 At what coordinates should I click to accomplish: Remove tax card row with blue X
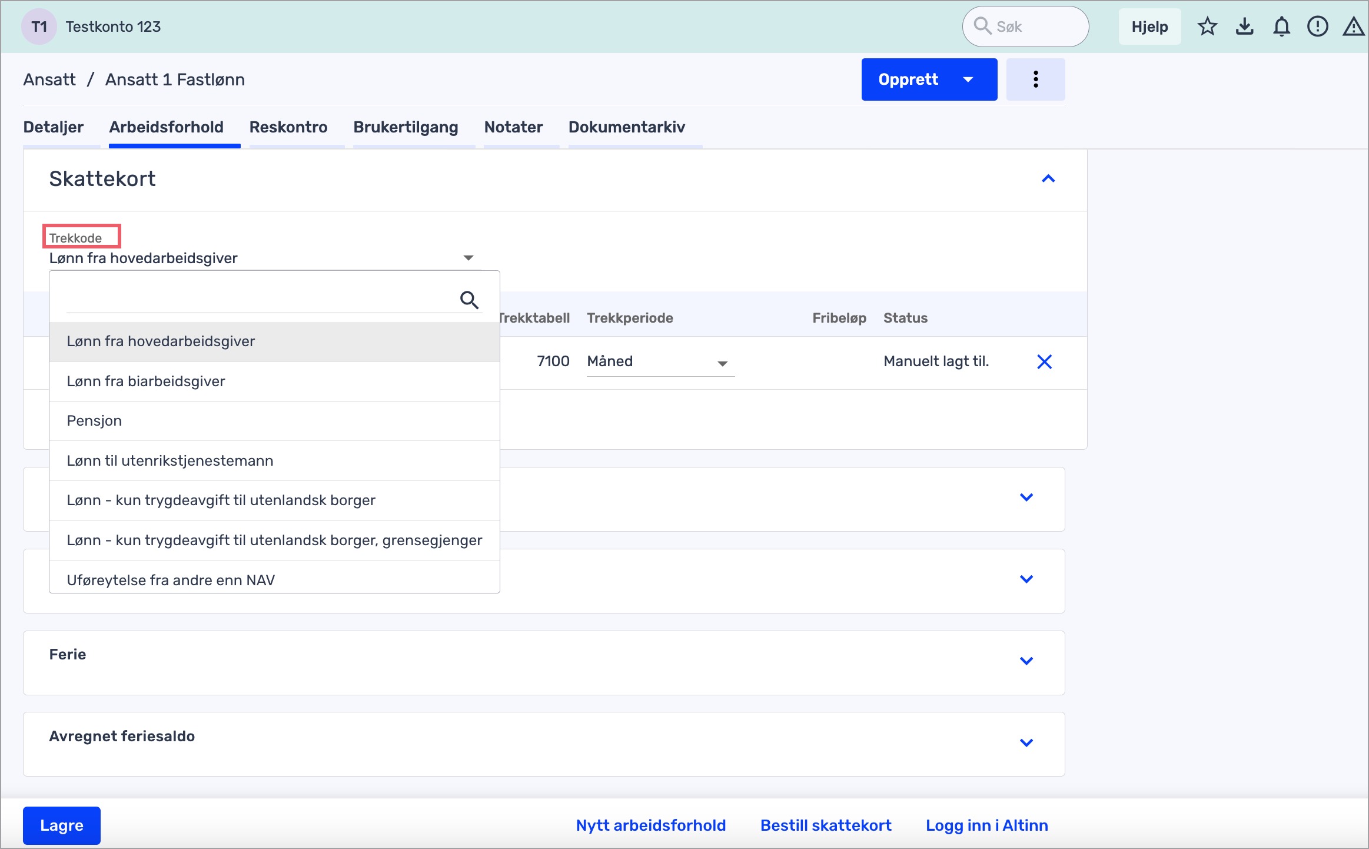coord(1044,362)
